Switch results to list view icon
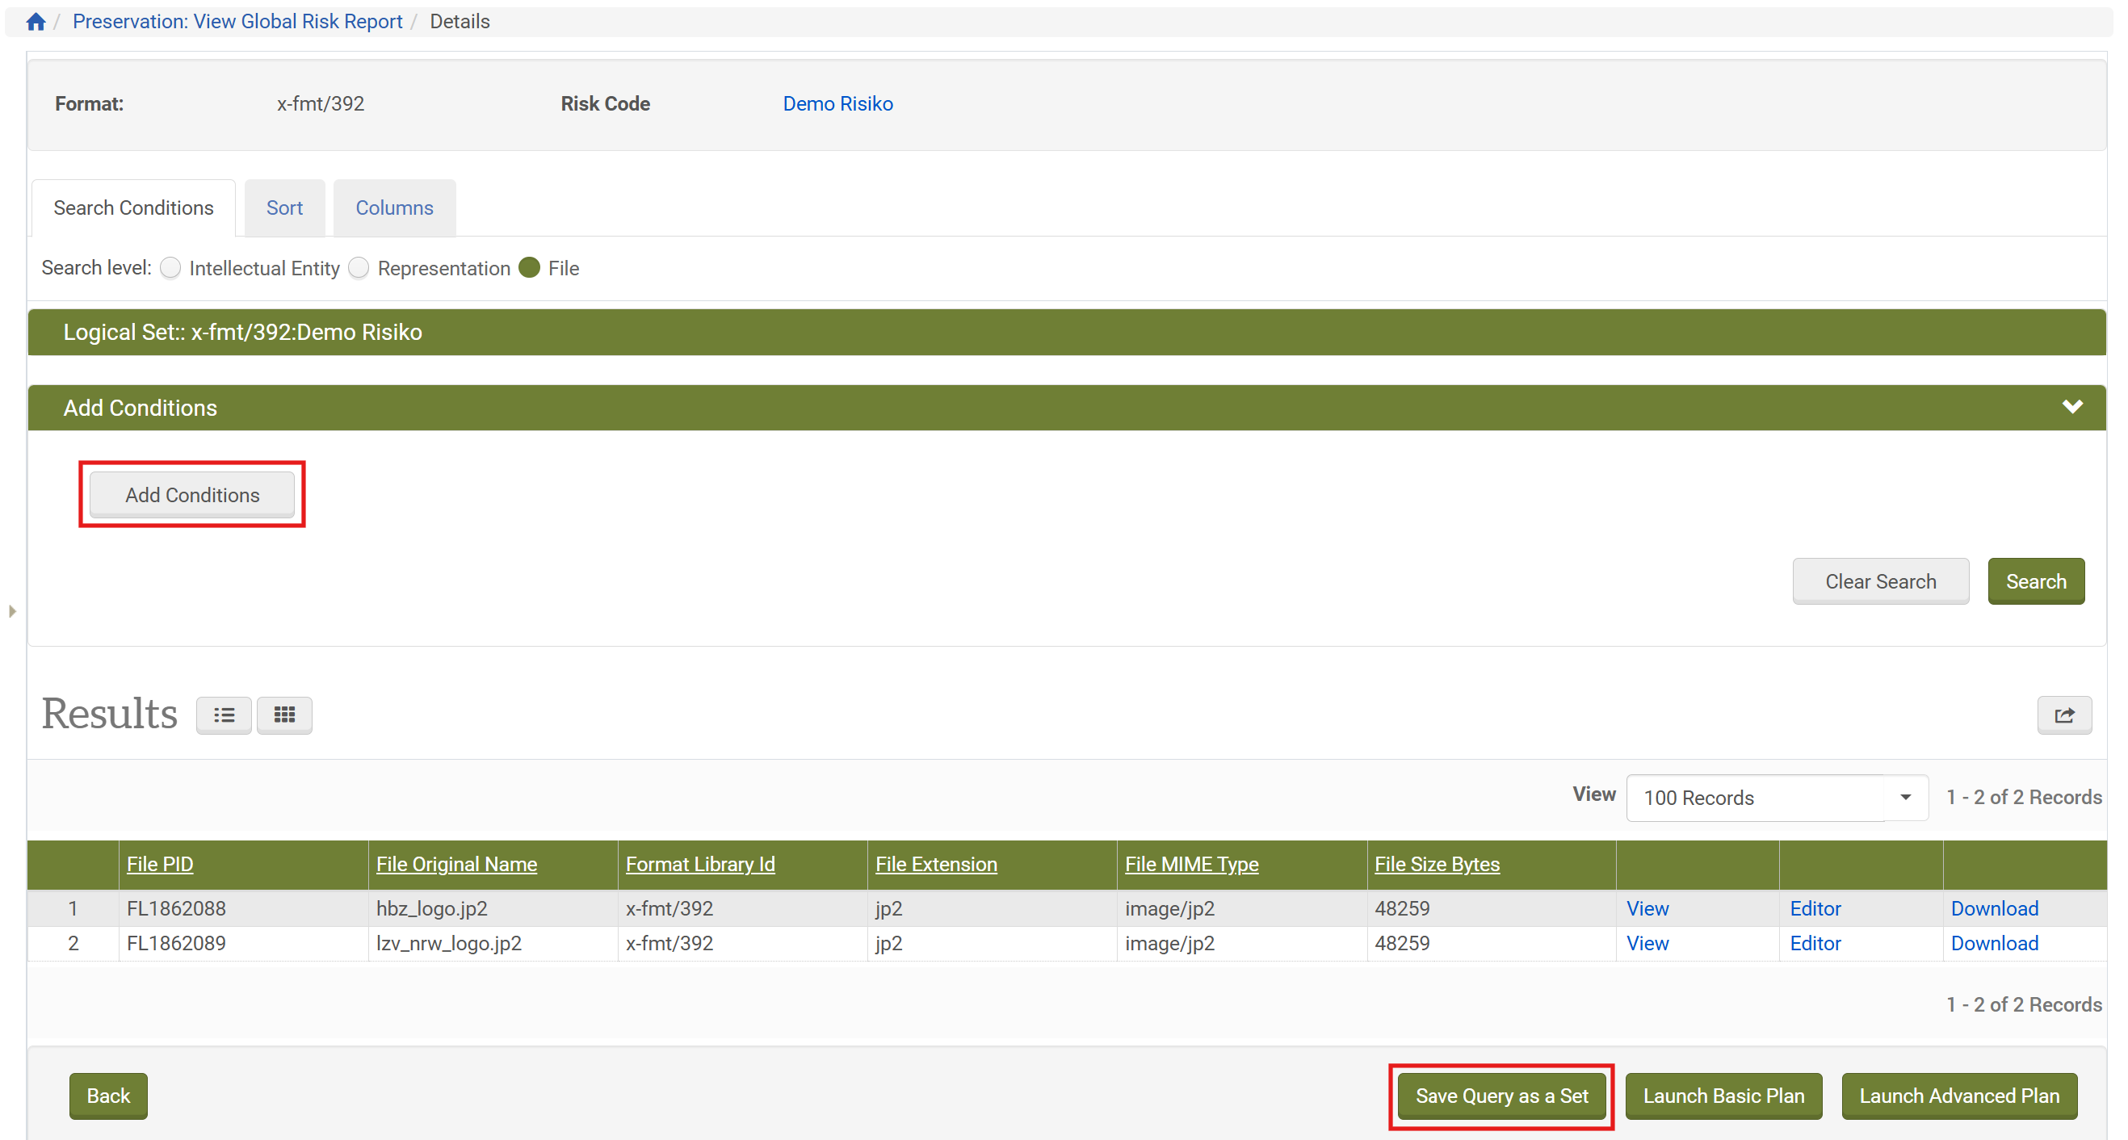The image size is (2128, 1140). coord(224,715)
